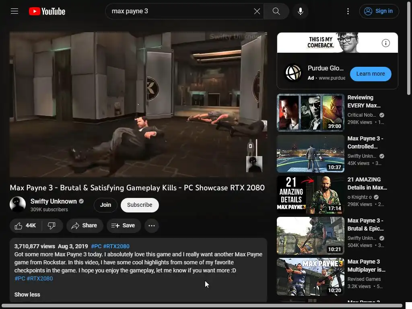This screenshot has height=309, width=412.
Task: Click the 3,710,877 views count
Action: [35, 246]
